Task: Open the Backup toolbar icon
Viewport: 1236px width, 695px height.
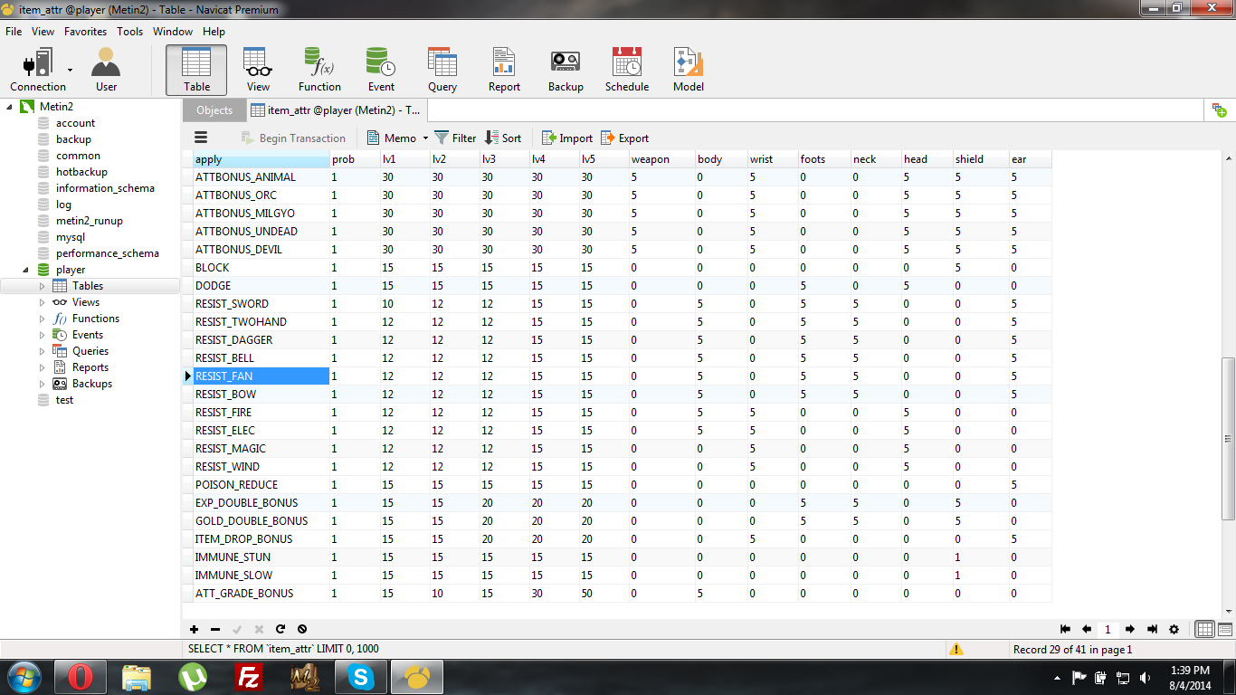Action: click(x=566, y=71)
